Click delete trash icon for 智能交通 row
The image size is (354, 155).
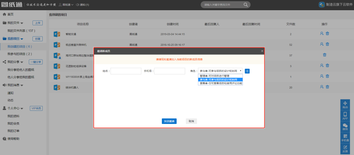point(327,33)
